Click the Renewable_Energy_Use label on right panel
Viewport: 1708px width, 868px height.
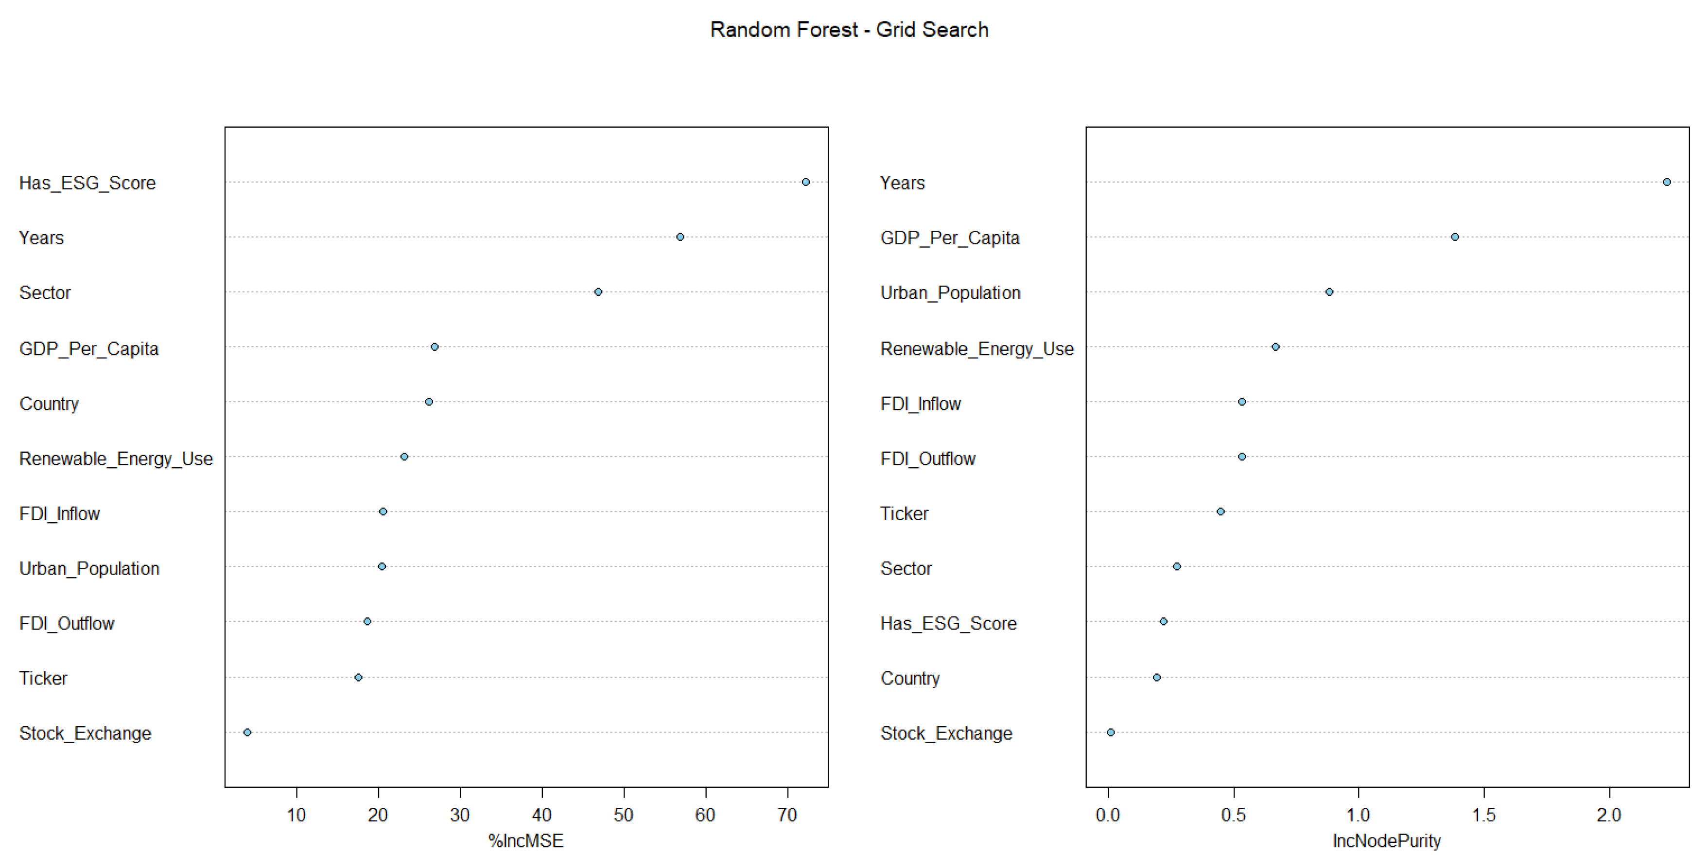coord(976,349)
